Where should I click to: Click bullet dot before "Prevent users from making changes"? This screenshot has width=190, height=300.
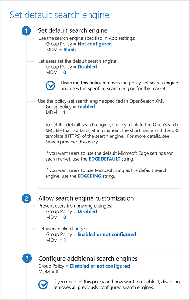pyautogui.click(x=34, y=206)
